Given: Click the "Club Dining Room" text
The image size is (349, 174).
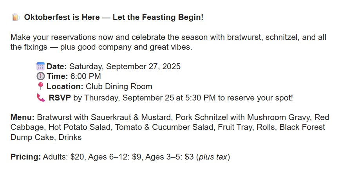Looking at the screenshot, I should coord(119,87).
